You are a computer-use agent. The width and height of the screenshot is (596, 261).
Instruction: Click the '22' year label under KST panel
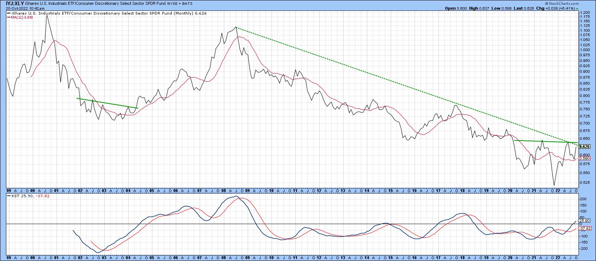click(558, 258)
